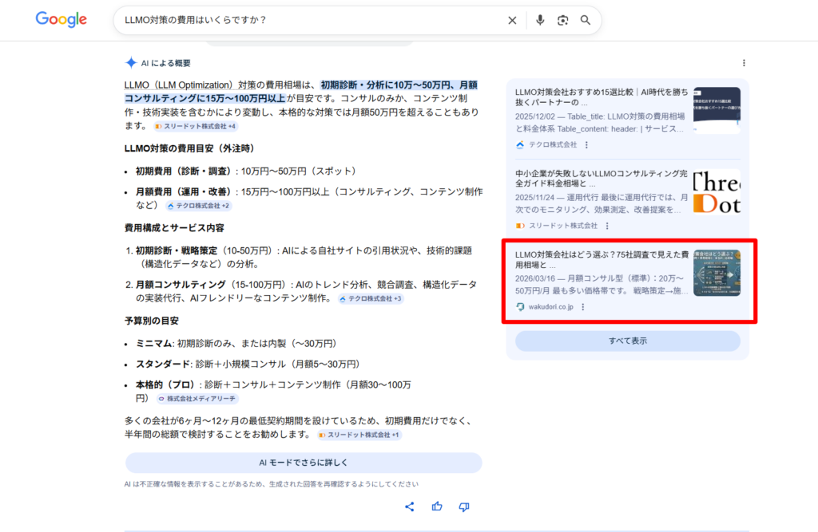Image resolution: width=818 pixels, height=532 pixels.
Task: Click the Google Lens camera icon
Action: 562,20
